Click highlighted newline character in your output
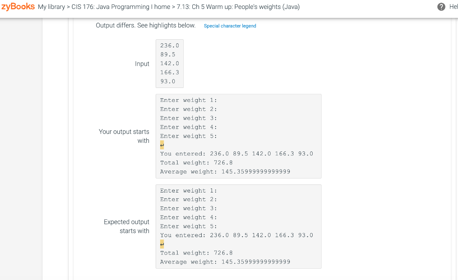 click(161, 145)
